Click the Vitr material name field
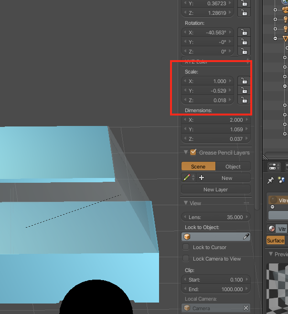 [282, 229]
